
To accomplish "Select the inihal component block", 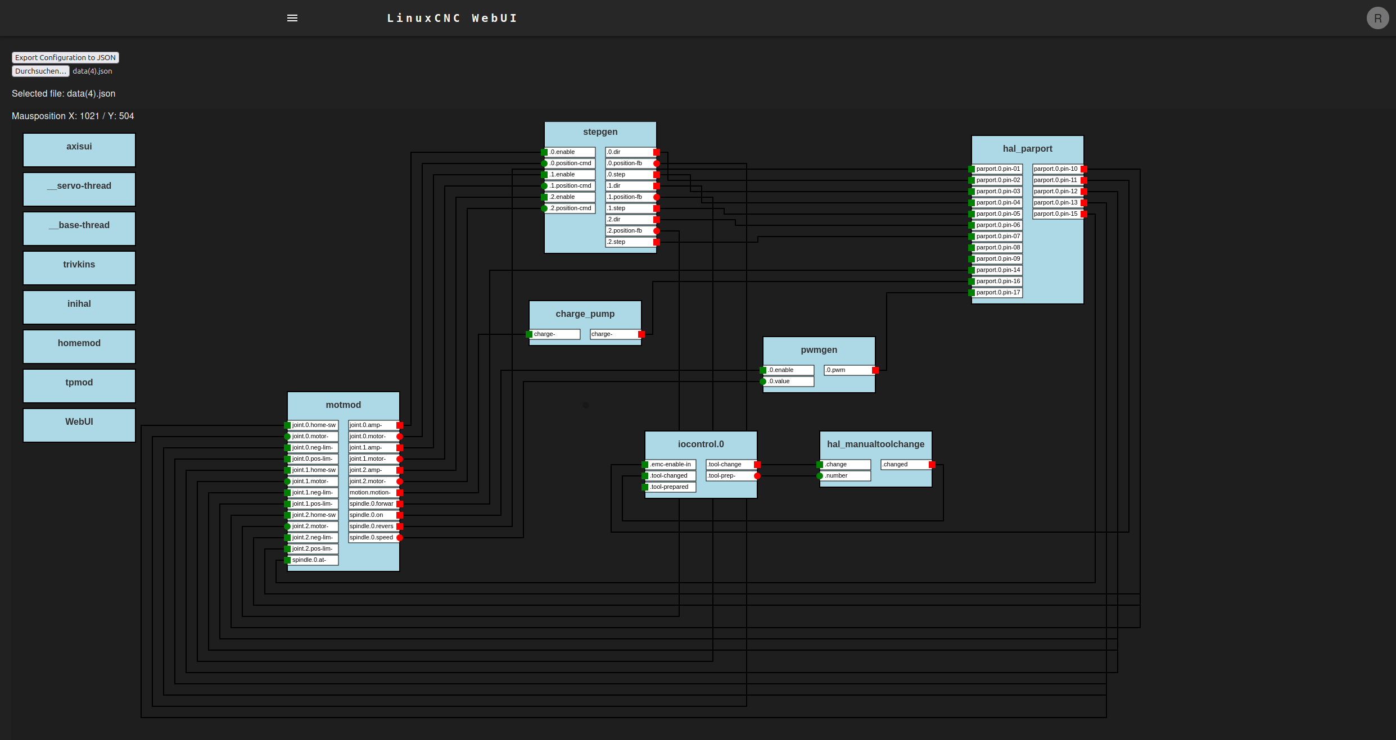I will (x=79, y=307).
